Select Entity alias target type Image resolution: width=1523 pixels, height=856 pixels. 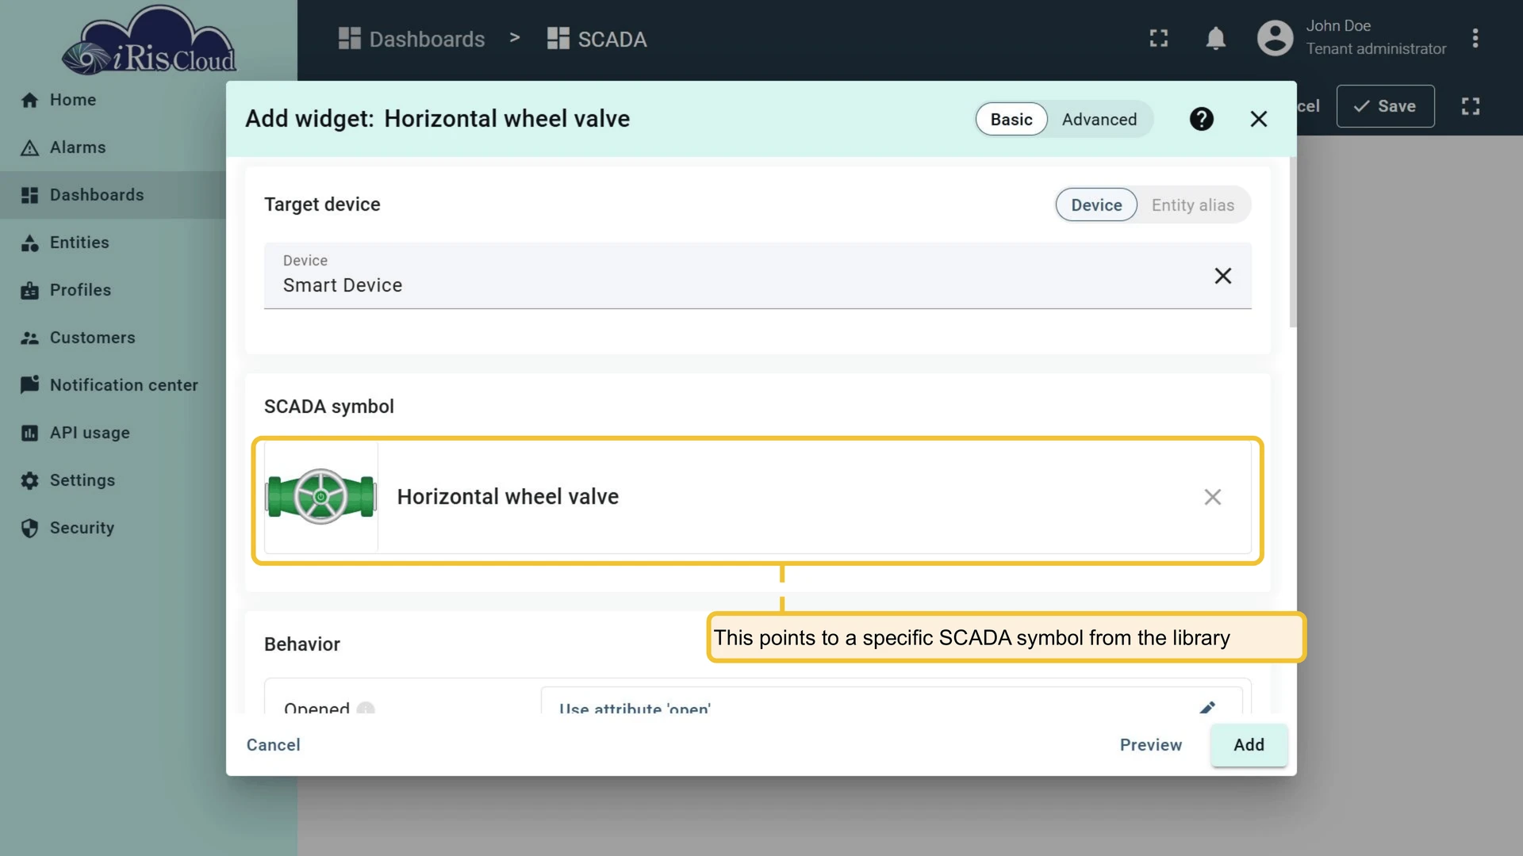click(x=1192, y=204)
